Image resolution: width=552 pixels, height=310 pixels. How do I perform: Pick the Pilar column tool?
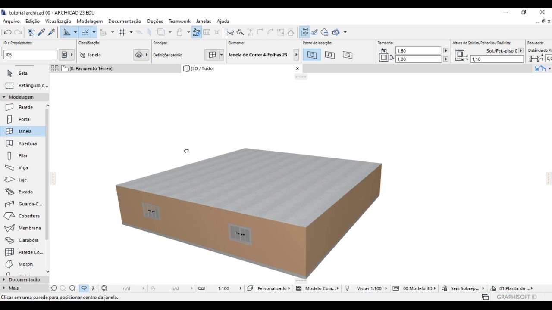point(22,155)
